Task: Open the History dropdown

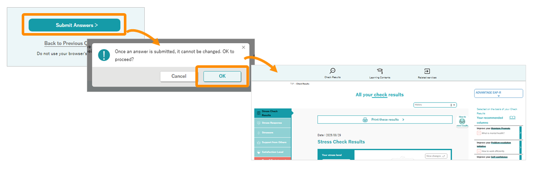Action: pos(435,105)
